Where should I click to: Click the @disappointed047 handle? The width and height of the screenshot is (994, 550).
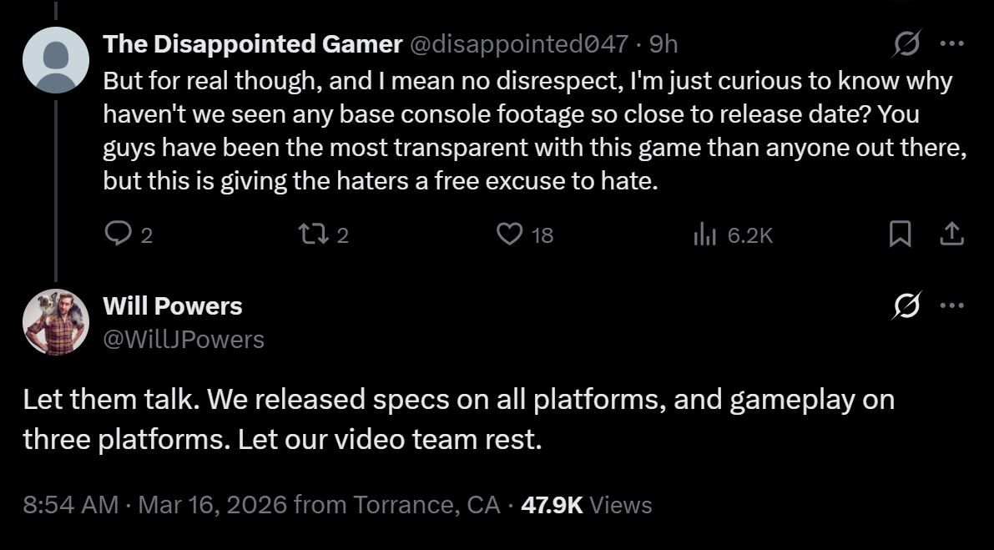tap(518, 44)
